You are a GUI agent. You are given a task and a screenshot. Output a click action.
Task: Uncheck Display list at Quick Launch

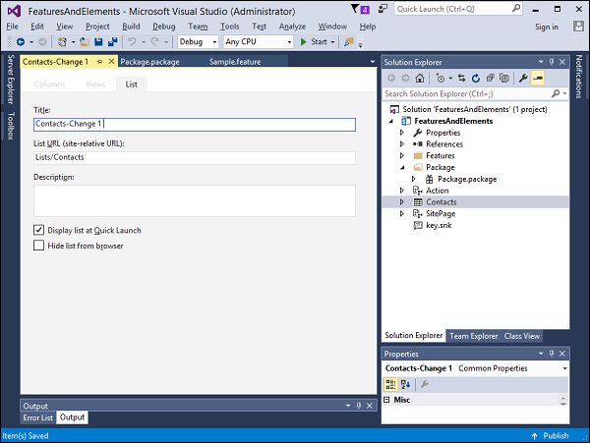(39, 230)
